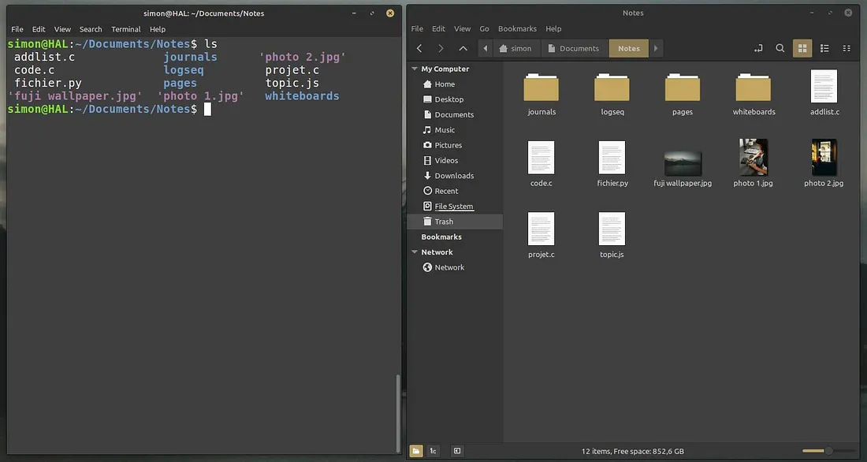Select the fuji wallpaper.jpg thumbnail
This screenshot has width=867, height=462.
click(683, 163)
